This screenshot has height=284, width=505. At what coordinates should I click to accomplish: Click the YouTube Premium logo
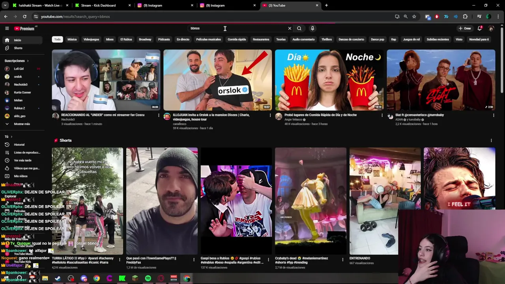[24, 28]
